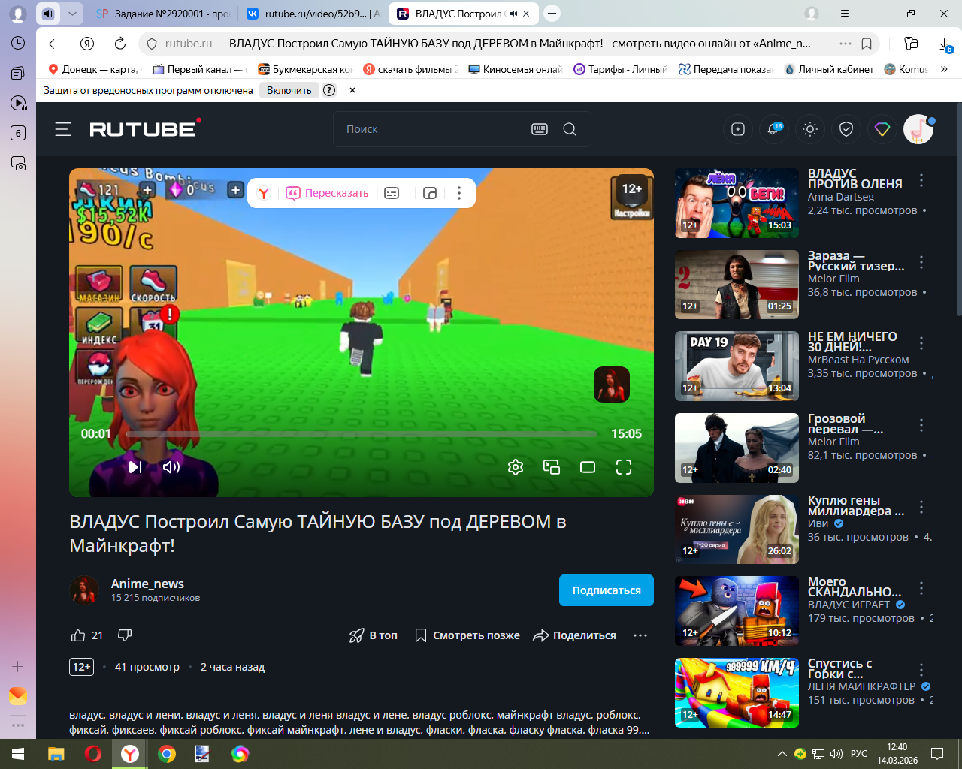Open more actions menu below the video
This screenshot has height=769, width=962.
pyautogui.click(x=640, y=635)
